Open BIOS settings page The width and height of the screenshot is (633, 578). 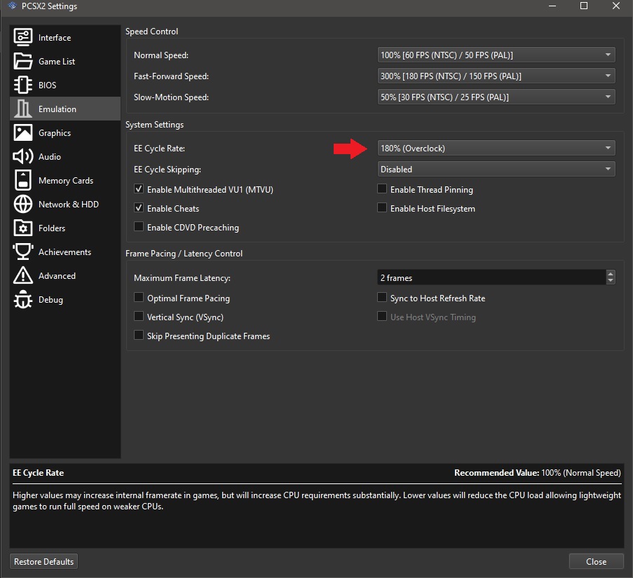tap(65, 85)
